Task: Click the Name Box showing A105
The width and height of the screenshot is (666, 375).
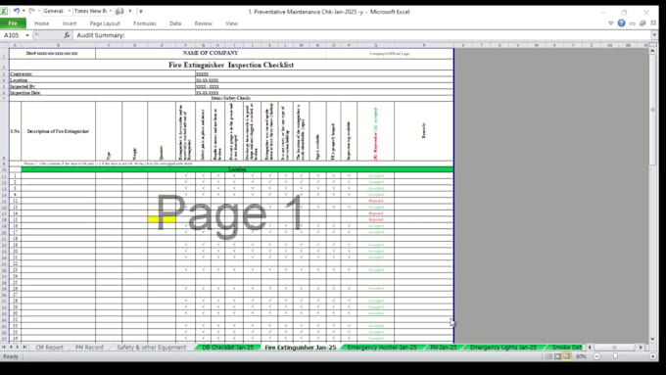Action: coord(13,35)
